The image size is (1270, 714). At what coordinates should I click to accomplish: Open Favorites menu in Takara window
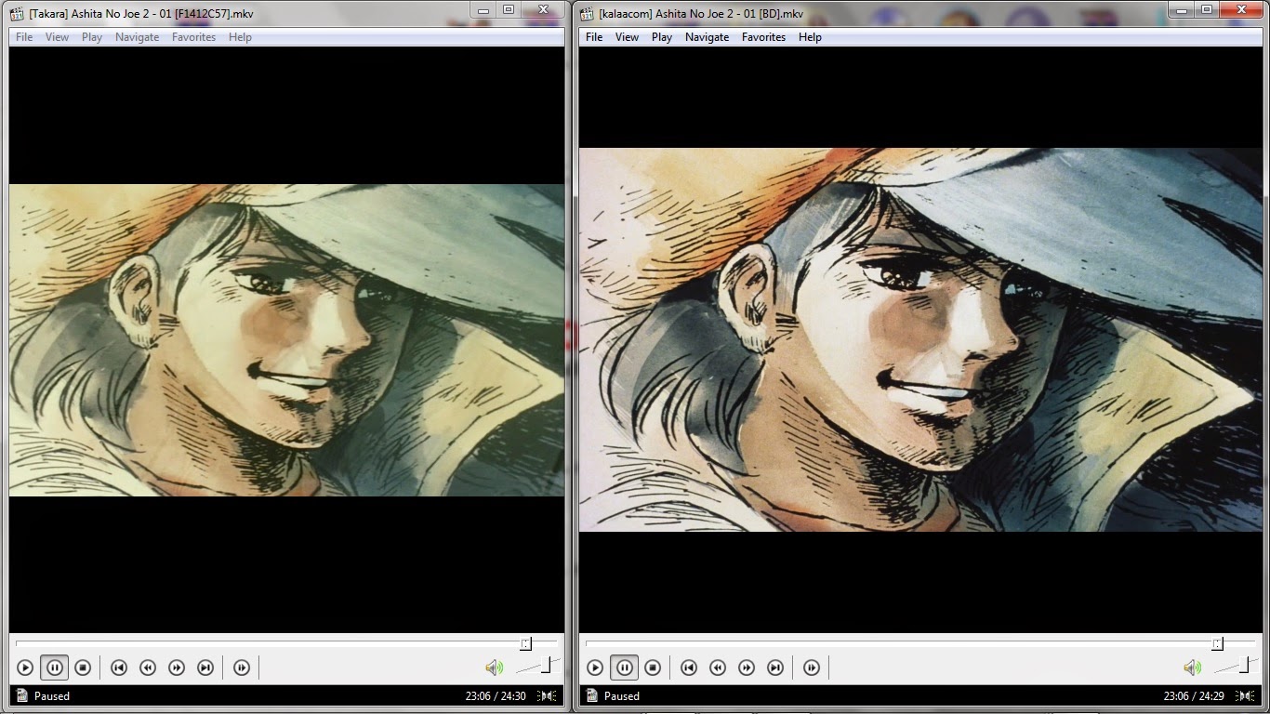[x=194, y=37]
